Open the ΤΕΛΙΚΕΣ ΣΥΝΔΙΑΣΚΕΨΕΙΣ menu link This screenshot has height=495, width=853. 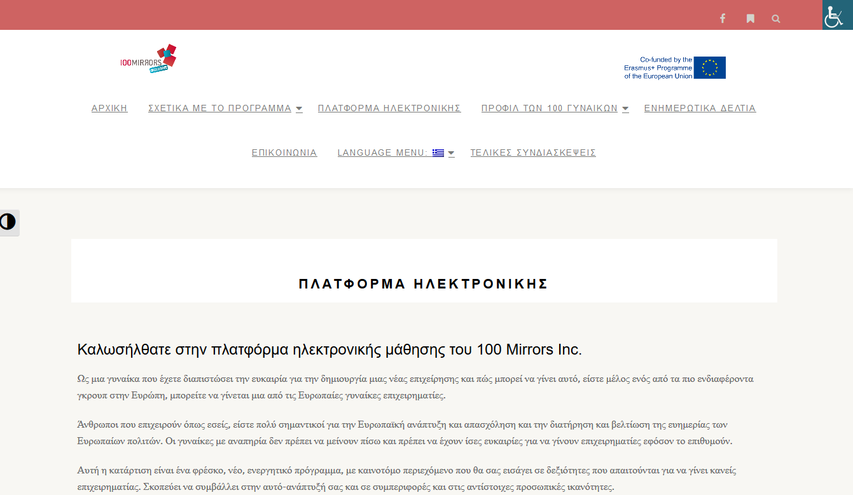click(x=533, y=153)
